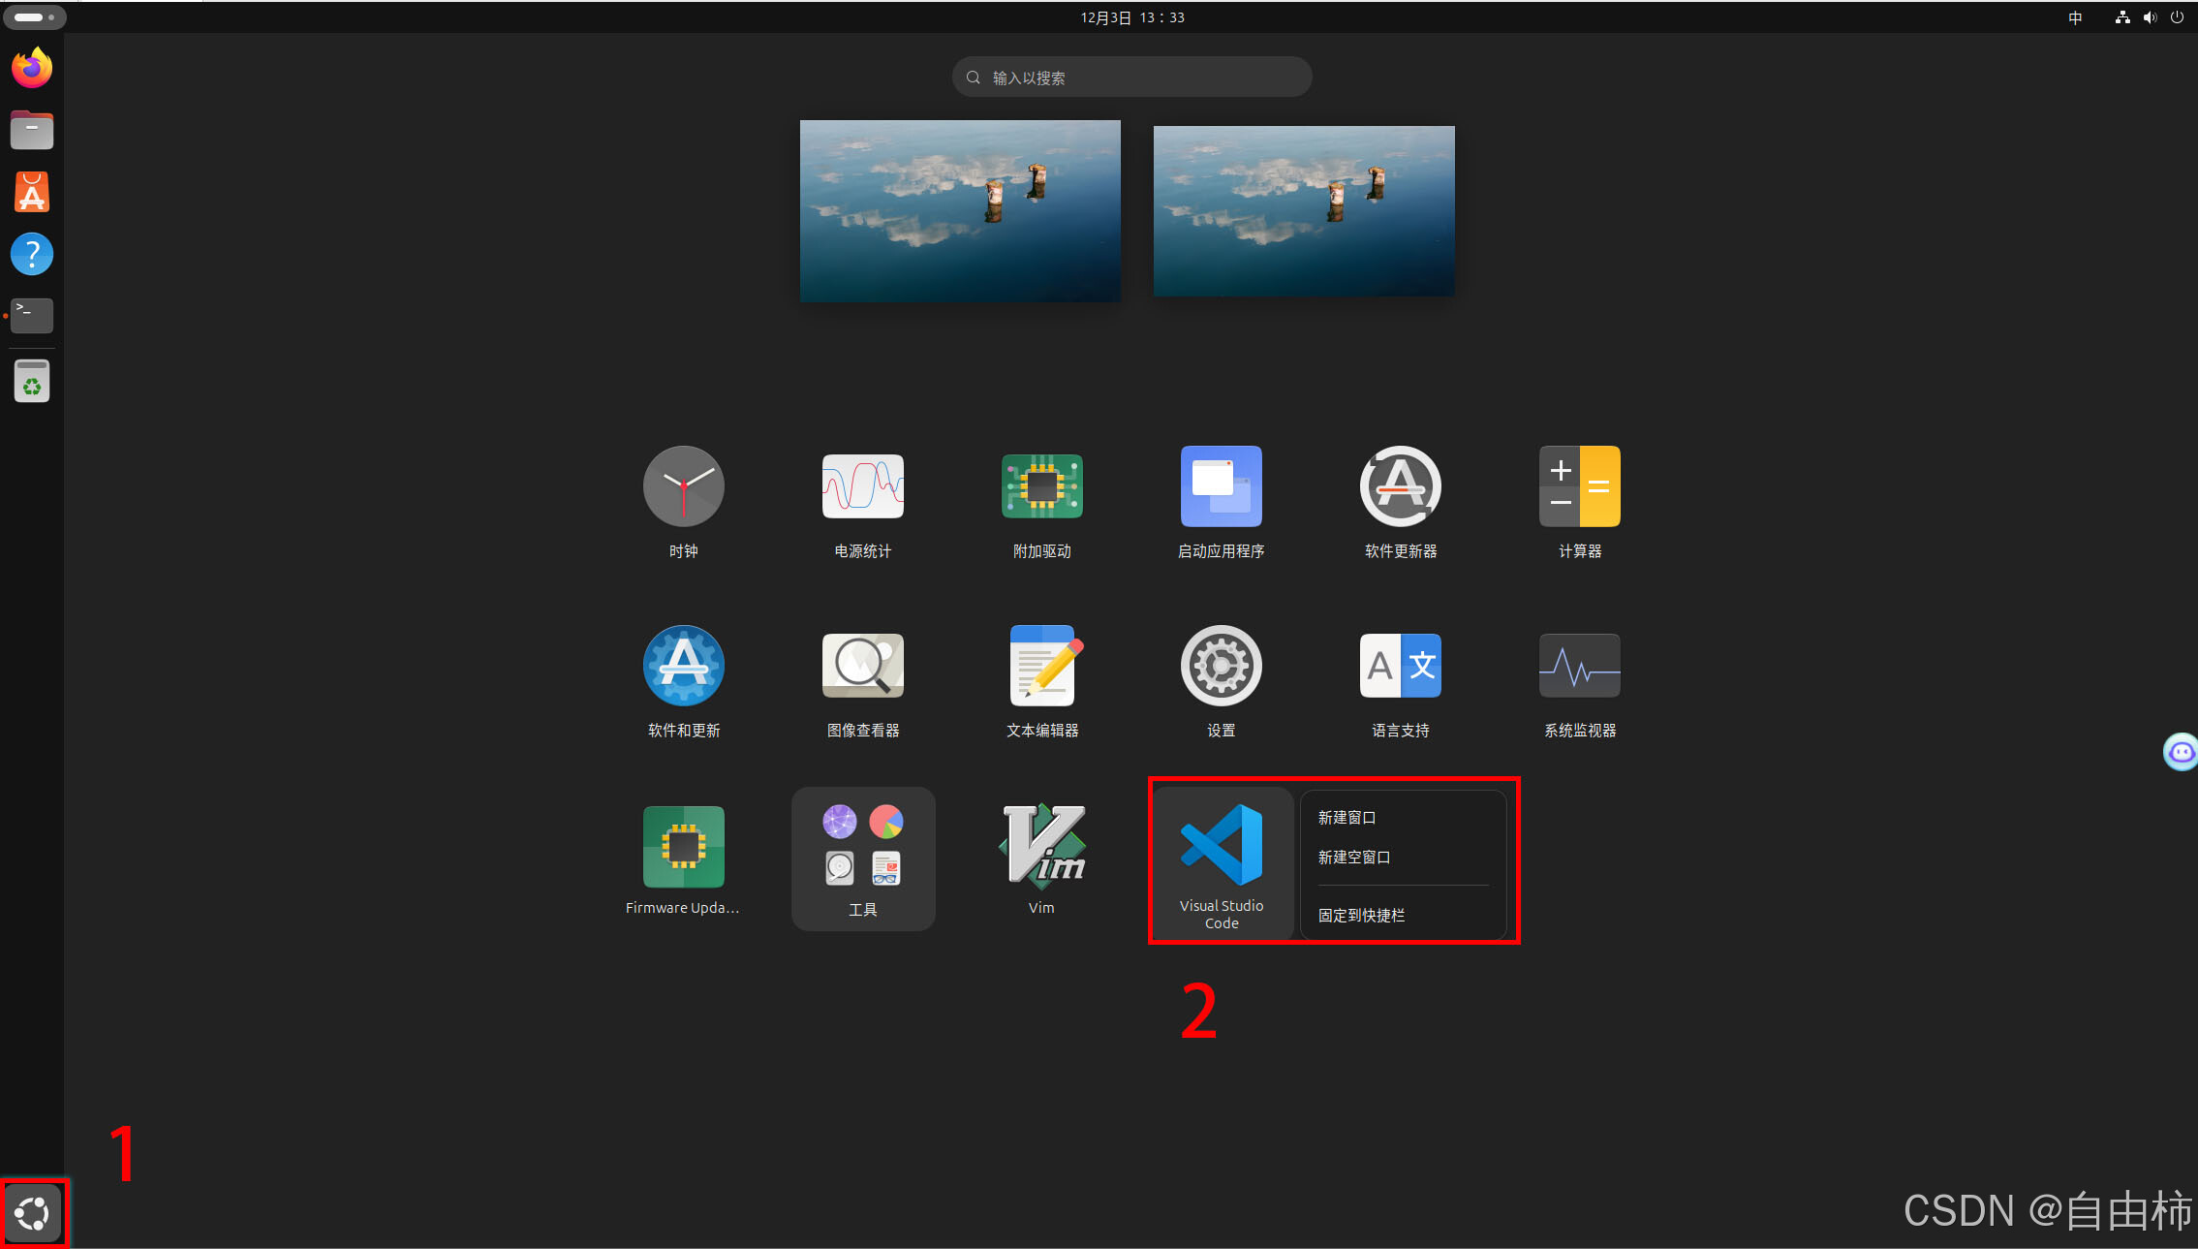Open Terminal from the dock
2198x1249 pixels.
click(32, 316)
